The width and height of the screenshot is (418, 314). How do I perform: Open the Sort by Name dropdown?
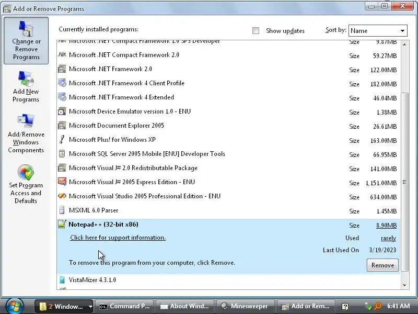tap(378, 31)
